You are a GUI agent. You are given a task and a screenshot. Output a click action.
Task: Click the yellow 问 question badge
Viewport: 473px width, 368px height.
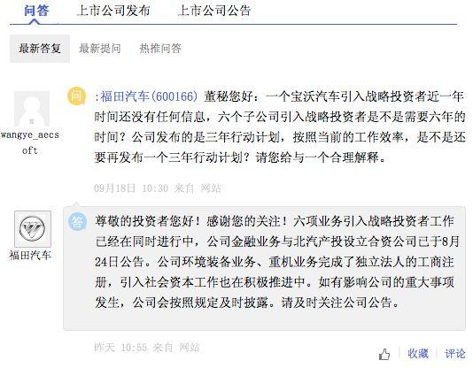click(x=77, y=96)
